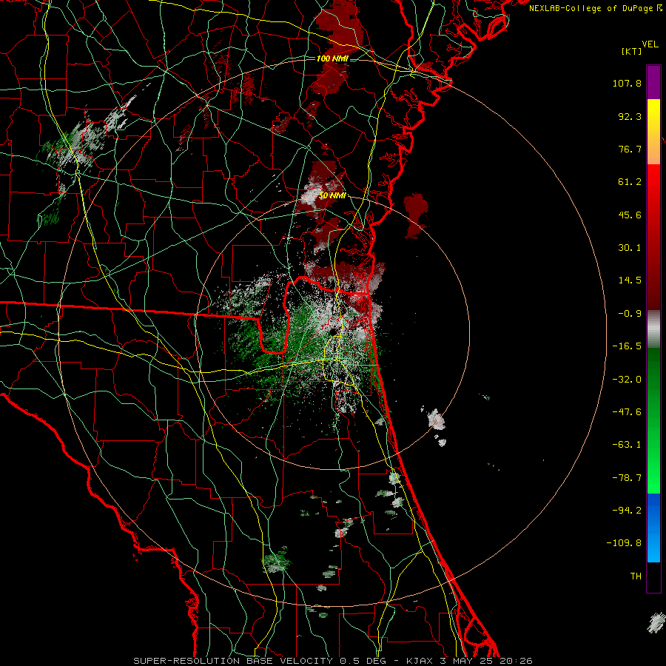666x666 pixels.
Task: Select the 107.8 legend value
Action: point(627,83)
